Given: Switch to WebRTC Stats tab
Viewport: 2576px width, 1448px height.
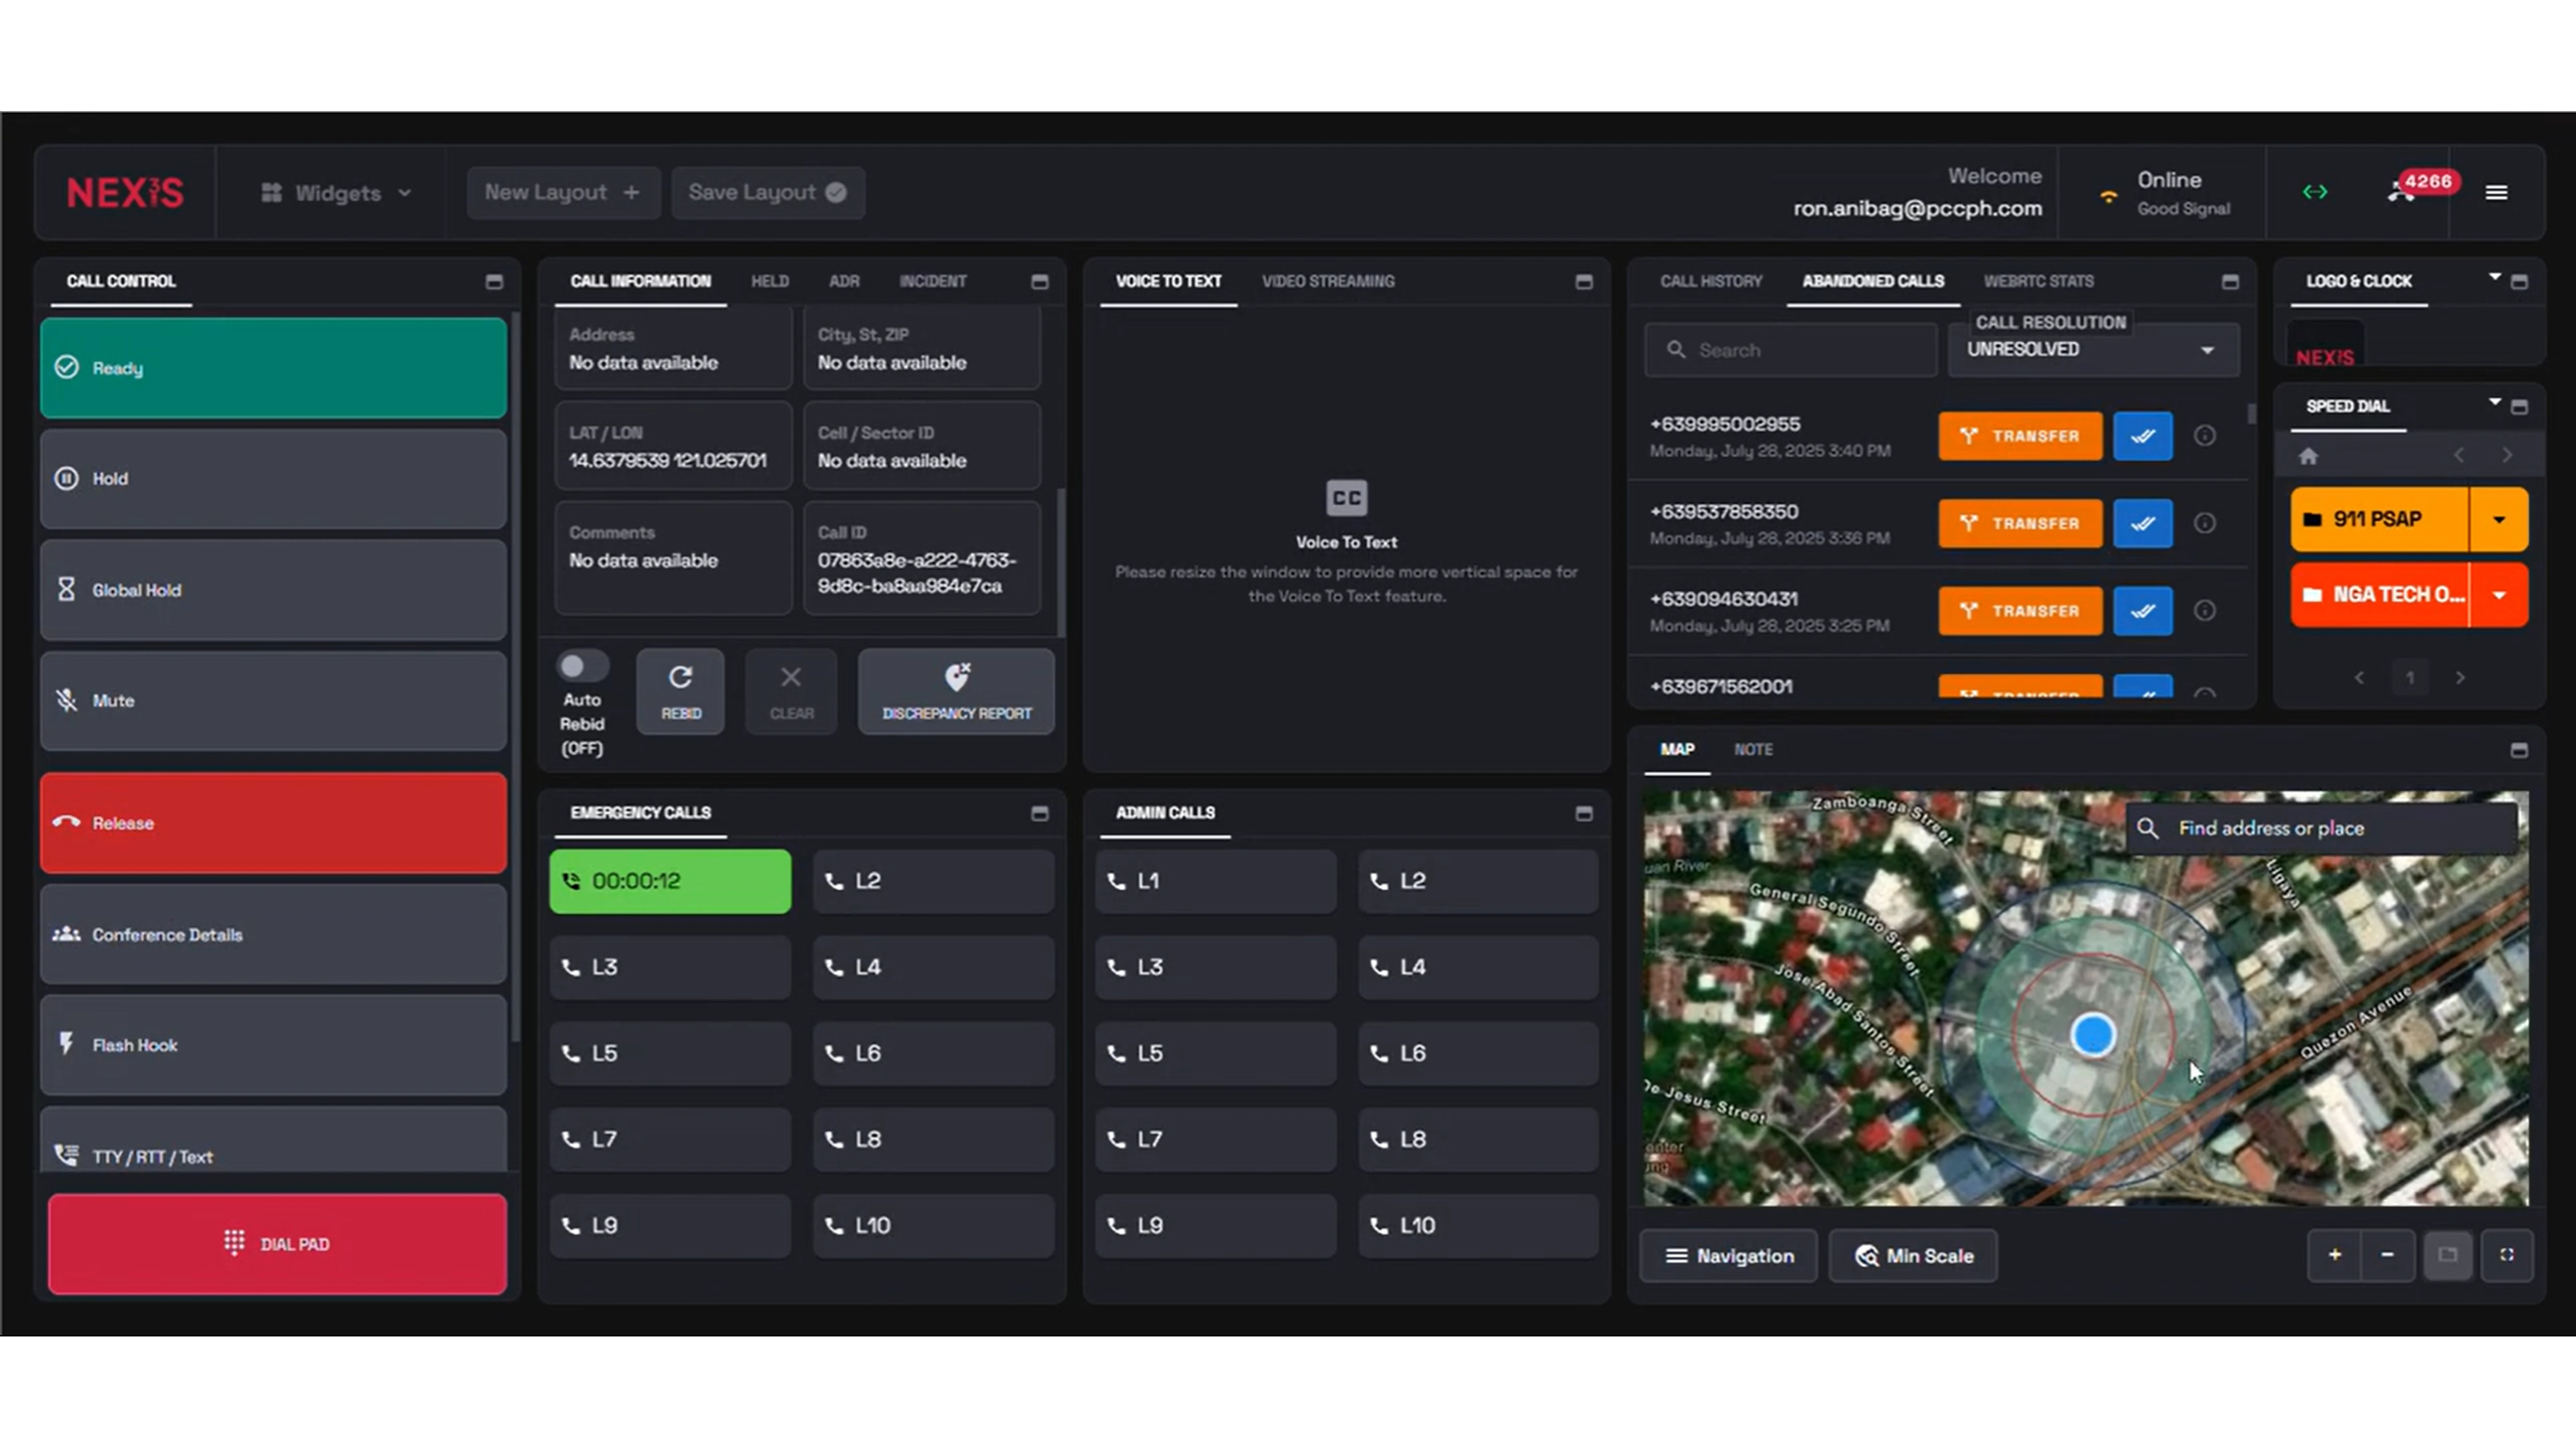Looking at the screenshot, I should point(2038,281).
